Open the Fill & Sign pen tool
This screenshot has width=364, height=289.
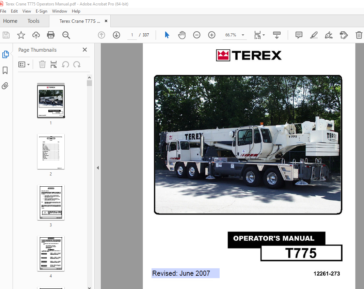coord(329,35)
